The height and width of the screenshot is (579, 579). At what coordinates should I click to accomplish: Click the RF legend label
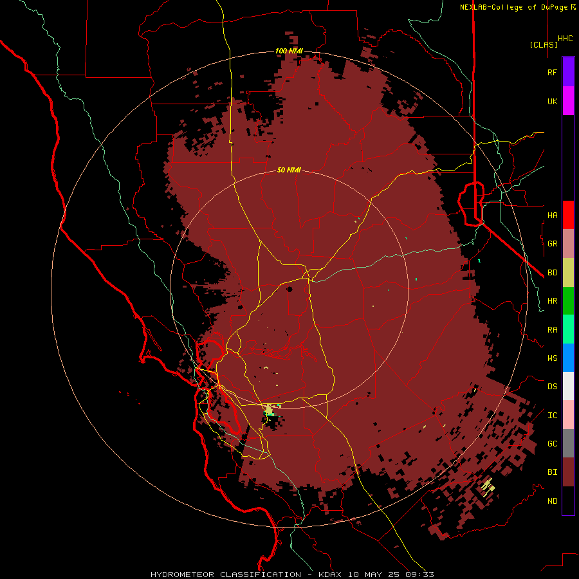tap(552, 72)
